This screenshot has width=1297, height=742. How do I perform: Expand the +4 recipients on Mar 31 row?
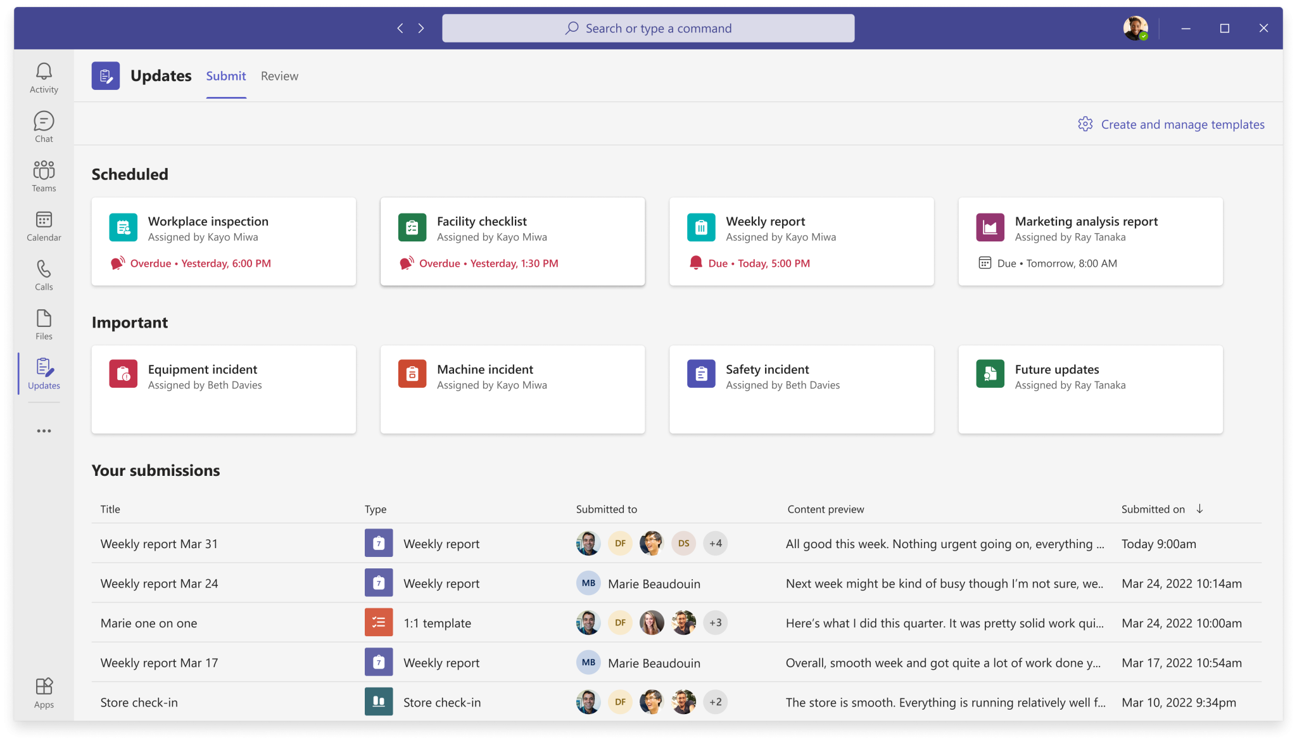click(x=716, y=543)
